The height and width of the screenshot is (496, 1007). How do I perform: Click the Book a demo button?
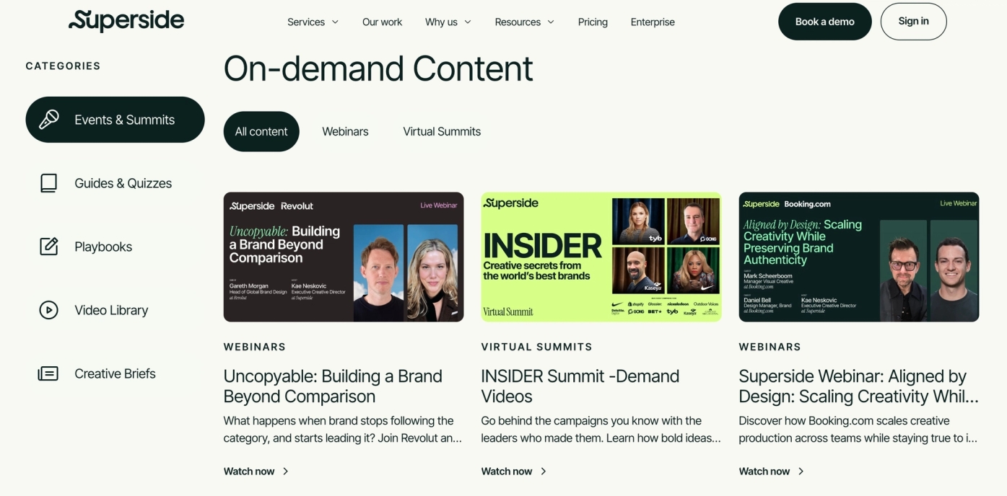[825, 22]
